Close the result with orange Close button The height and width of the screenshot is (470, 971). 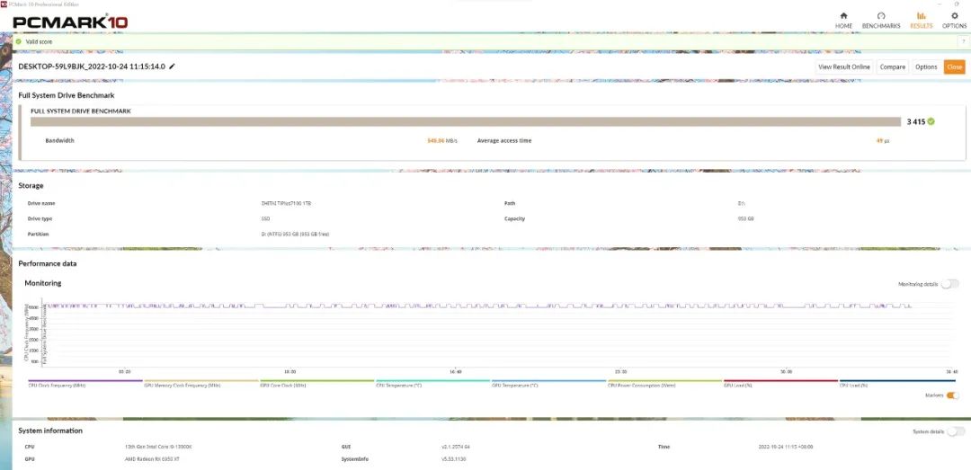click(954, 67)
